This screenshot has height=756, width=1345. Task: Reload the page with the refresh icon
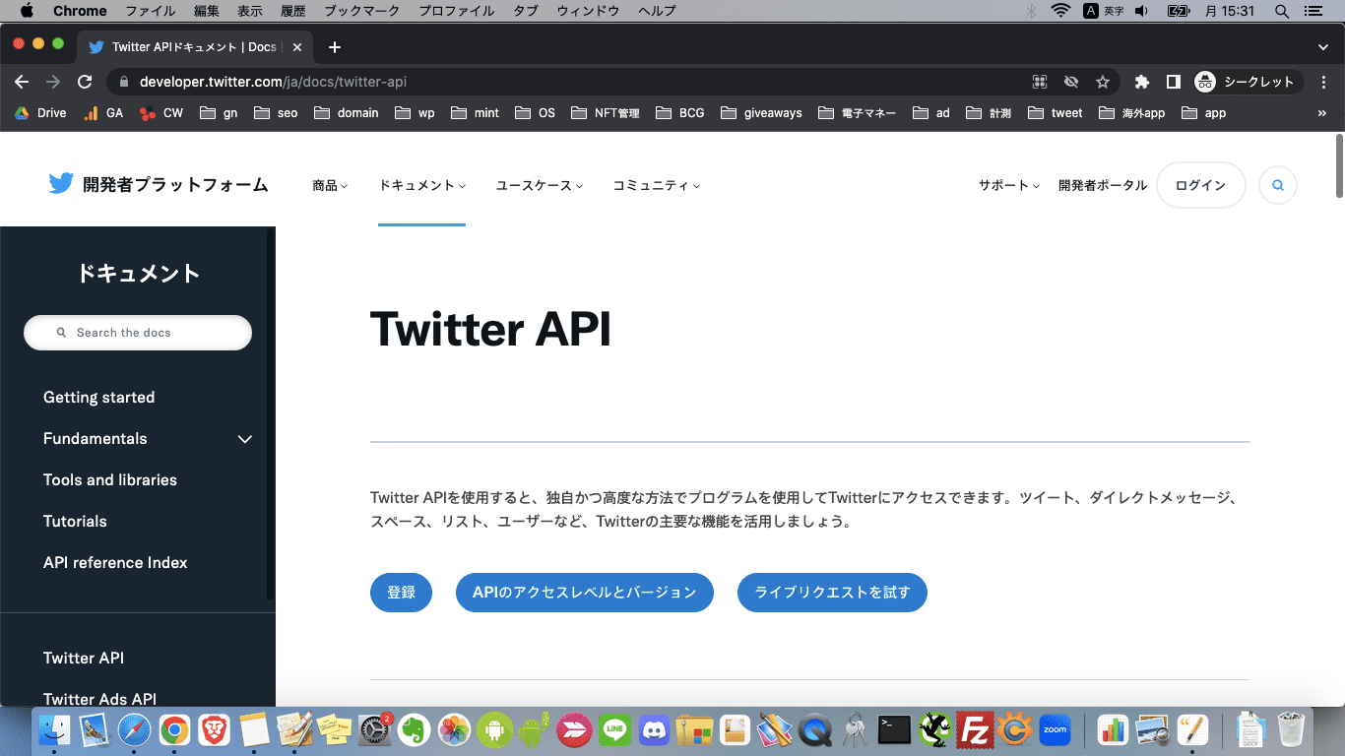[85, 82]
